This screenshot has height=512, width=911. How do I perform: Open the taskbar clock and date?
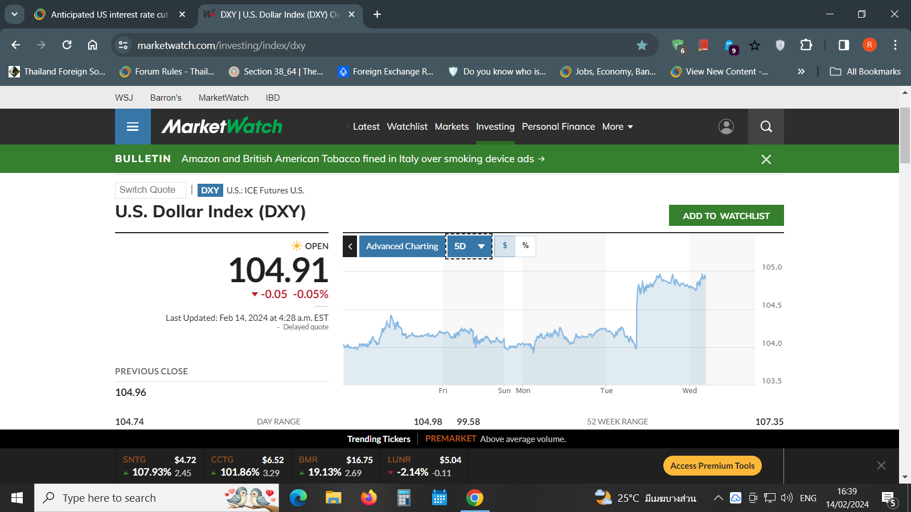[847, 498]
